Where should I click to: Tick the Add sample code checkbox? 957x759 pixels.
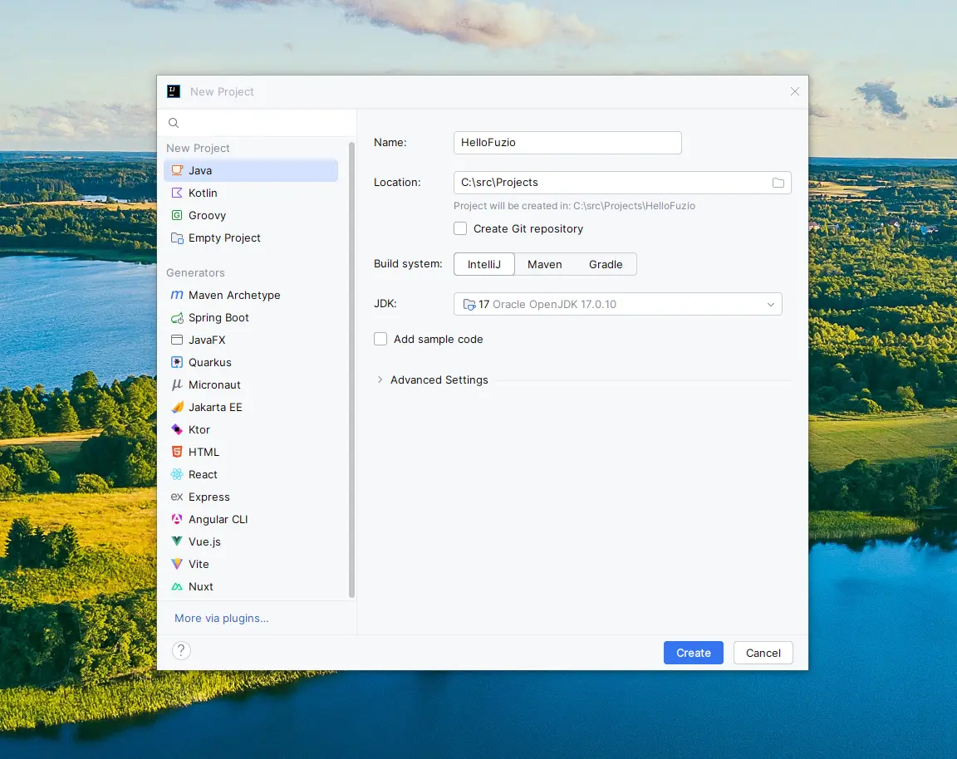click(x=380, y=340)
